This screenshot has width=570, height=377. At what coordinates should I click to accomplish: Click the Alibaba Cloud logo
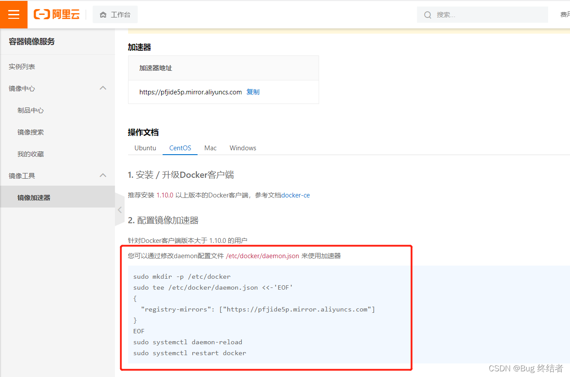click(57, 14)
